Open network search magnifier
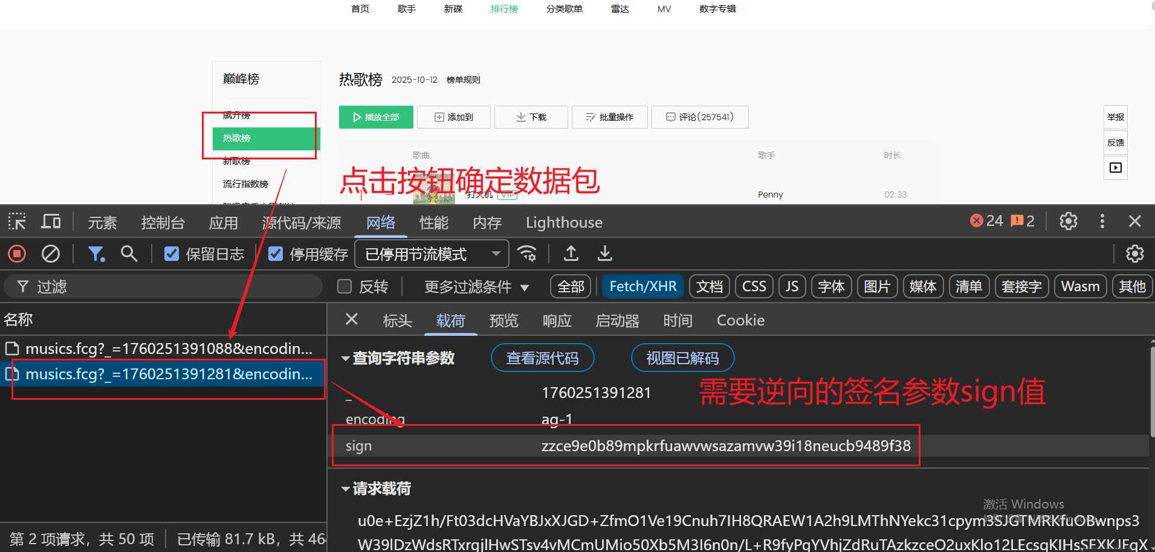 coord(129,254)
